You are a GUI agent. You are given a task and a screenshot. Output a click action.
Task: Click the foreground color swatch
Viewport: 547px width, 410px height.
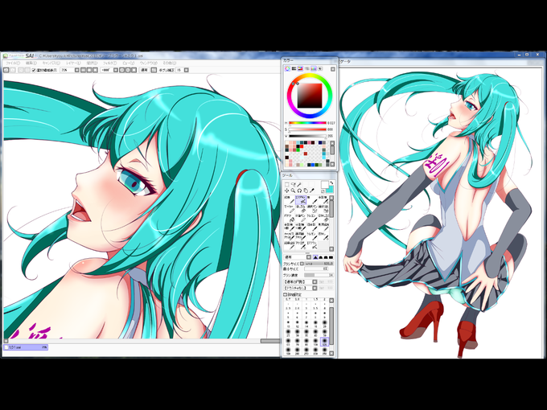[325, 185]
